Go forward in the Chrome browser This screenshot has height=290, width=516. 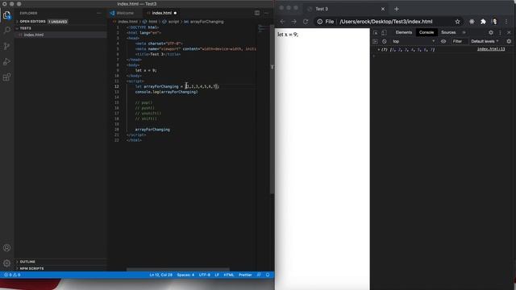pyautogui.click(x=293, y=22)
